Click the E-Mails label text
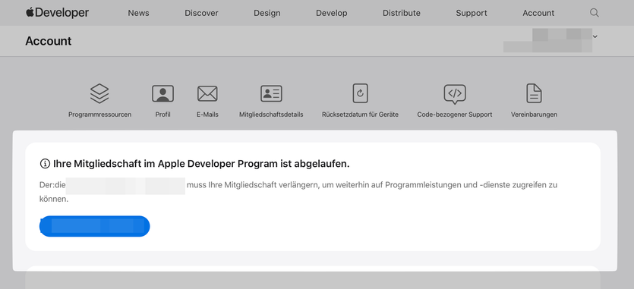634x289 pixels. click(207, 115)
